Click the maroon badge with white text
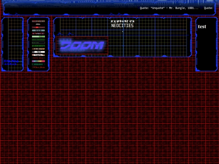The width and height of the screenshot is (219, 164). coord(39,34)
